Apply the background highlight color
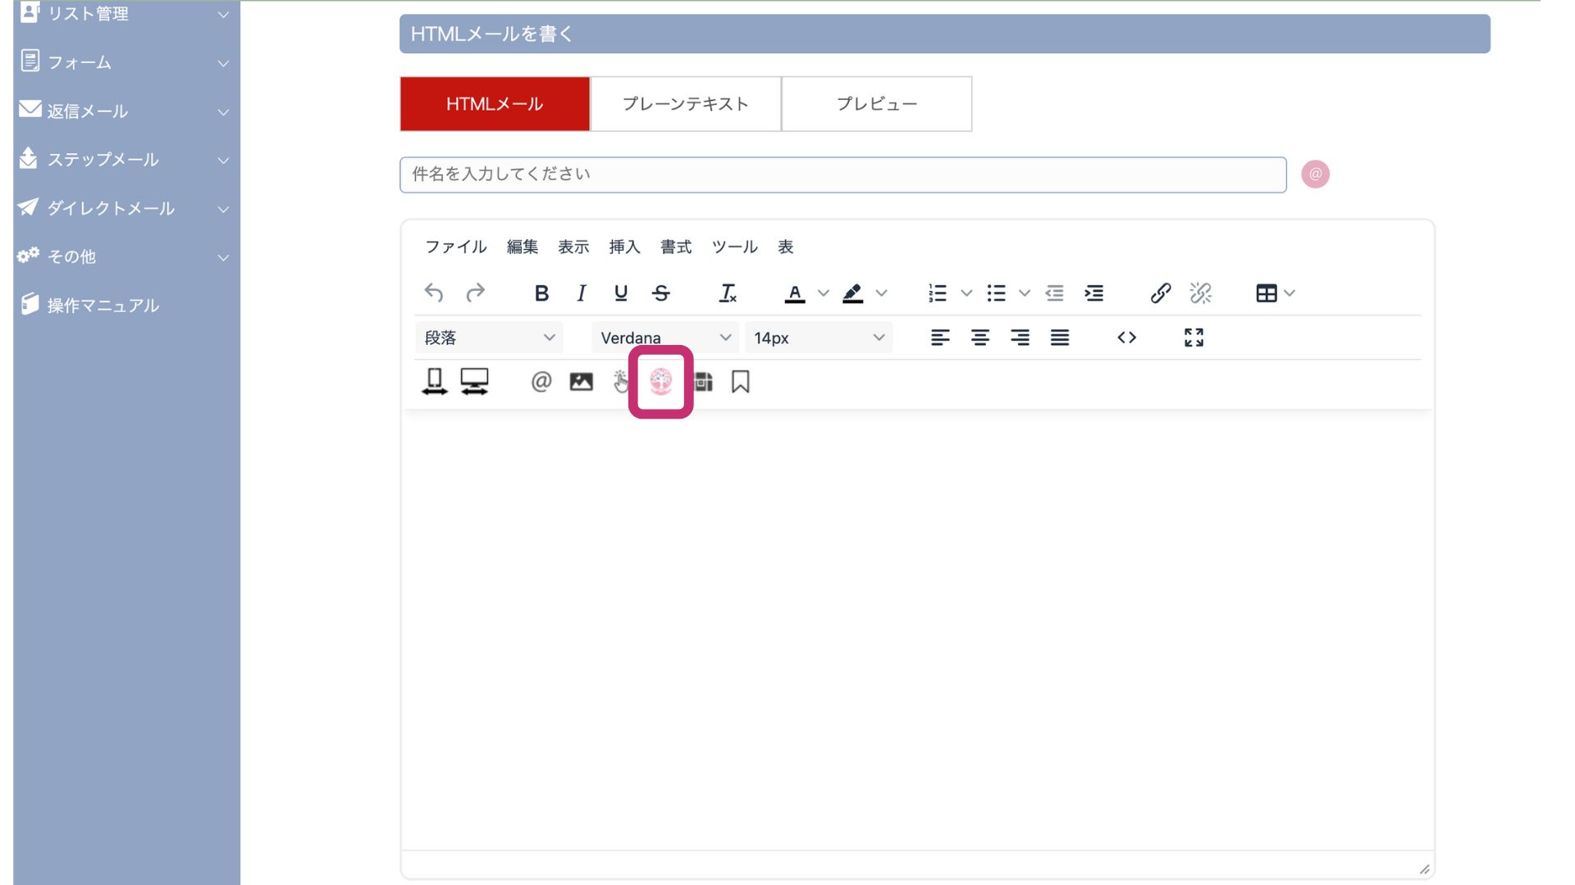 click(x=852, y=293)
